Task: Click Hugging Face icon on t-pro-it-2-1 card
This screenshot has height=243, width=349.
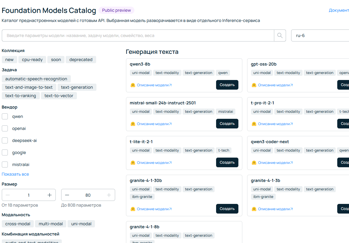Action: tap(254, 124)
